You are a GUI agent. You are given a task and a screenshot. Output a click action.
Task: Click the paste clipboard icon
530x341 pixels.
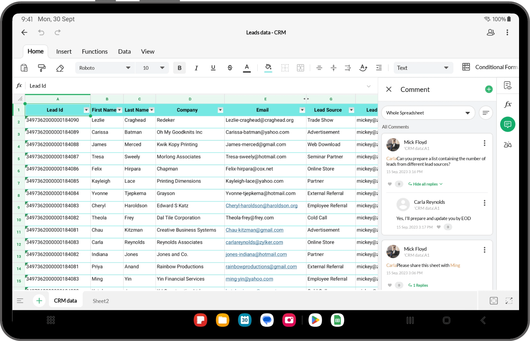(x=24, y=68)
